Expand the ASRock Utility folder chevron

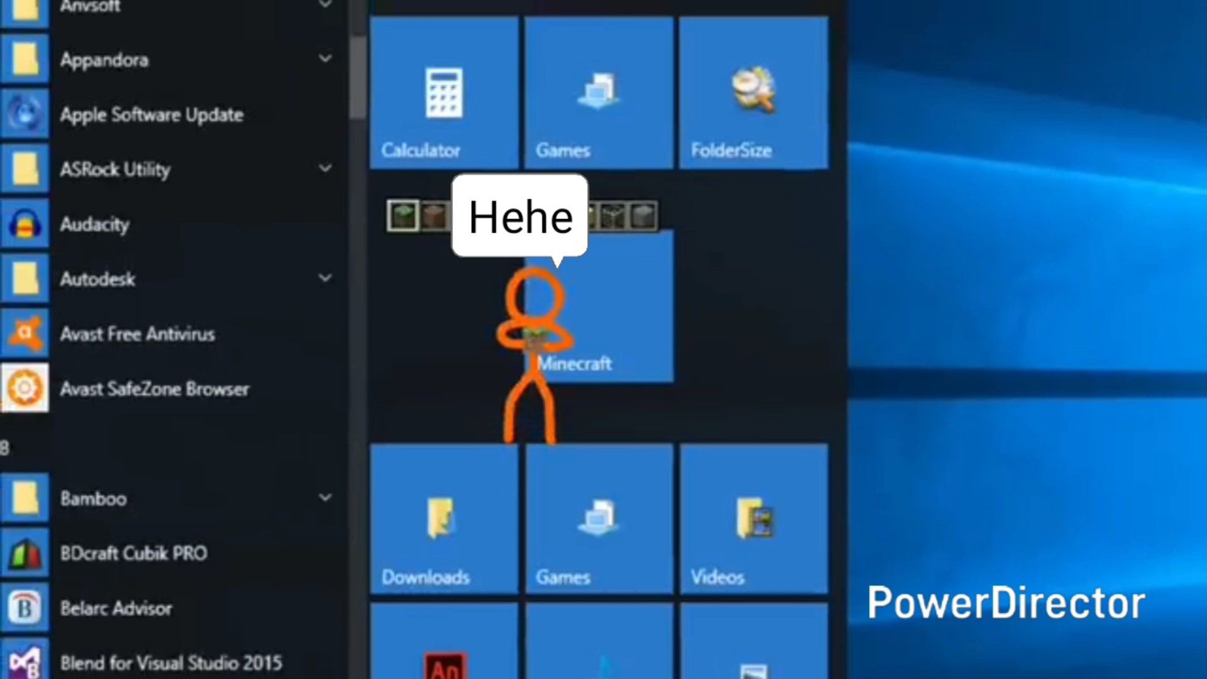tap(325, 168)
